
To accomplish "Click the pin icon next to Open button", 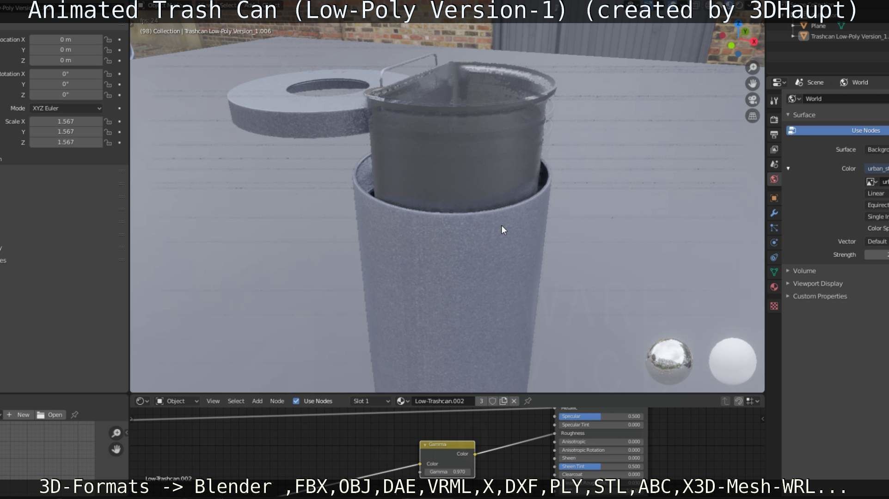I will pyautogui.click(x=74, y=415).
